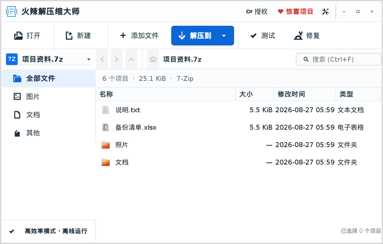Click the 7Z format badge icon
This screenshot has width=383, height=244.
pyautogui.click(x=12, y=59)
